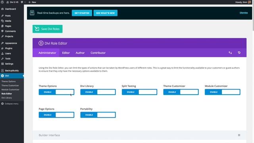Click the BackupBuddy sidebar icon
The height and width of the screenshot is (143, 254).
(2, 71)
